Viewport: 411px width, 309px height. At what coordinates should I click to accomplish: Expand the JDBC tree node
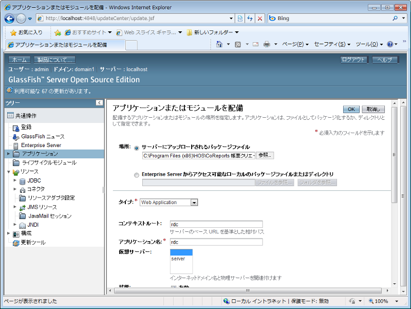(x=15, y=180)
